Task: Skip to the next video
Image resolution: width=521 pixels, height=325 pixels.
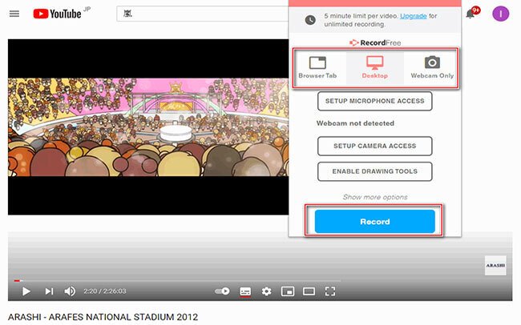Action: (49, 291)
